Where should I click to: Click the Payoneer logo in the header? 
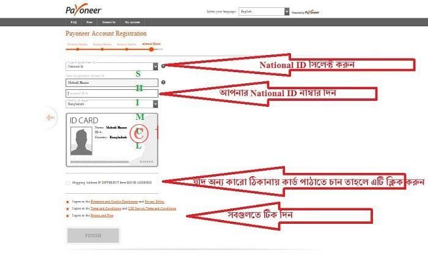[x=84, y=10]
